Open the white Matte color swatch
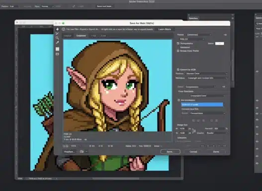Viewport: 262px width, 191px height. [220, 43]
